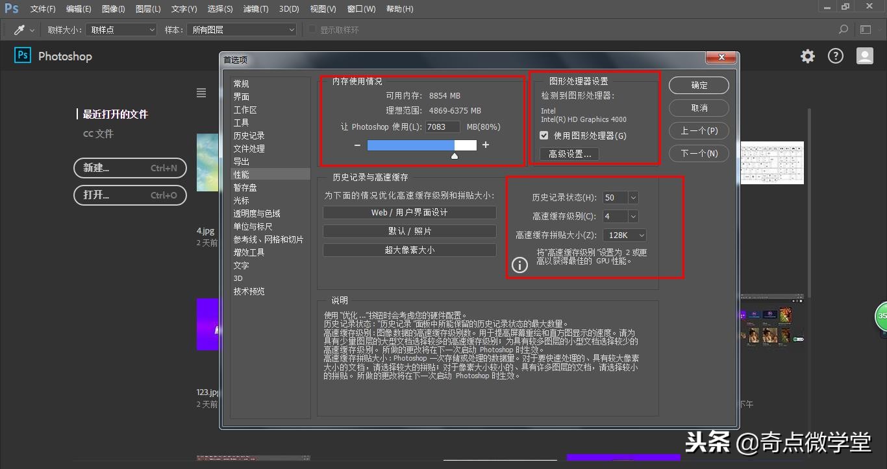The height and width of the screenshot is (469, 887).
Task: Click the hamburger list icon near recent files
Action: point(201,93)
